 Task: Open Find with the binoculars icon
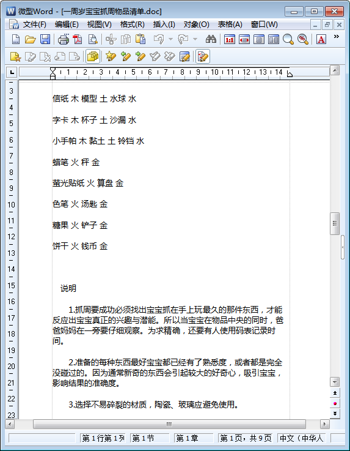[x=211, y=39]
